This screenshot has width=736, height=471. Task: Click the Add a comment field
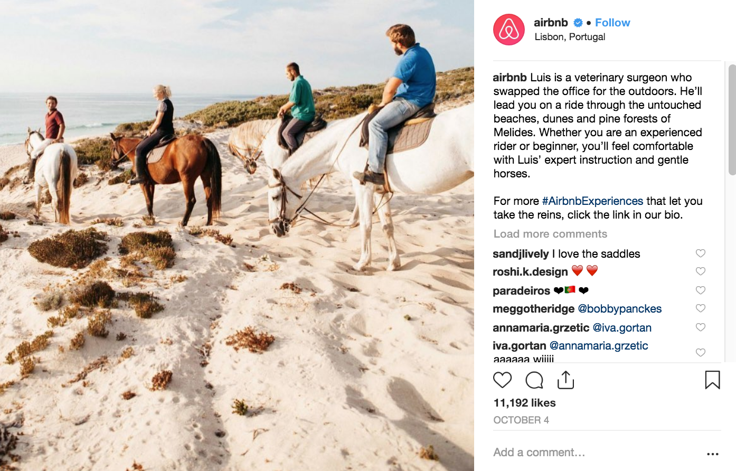coord(594,453)
